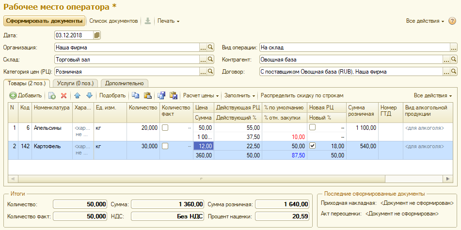Screen dimensions: 461x230
Task: Copy the current row with the add-copy icon
Action: pos(52,95)
